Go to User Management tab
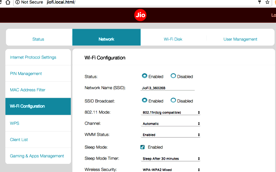The width and height of the screenshot is (276, 172). (240, 39)
